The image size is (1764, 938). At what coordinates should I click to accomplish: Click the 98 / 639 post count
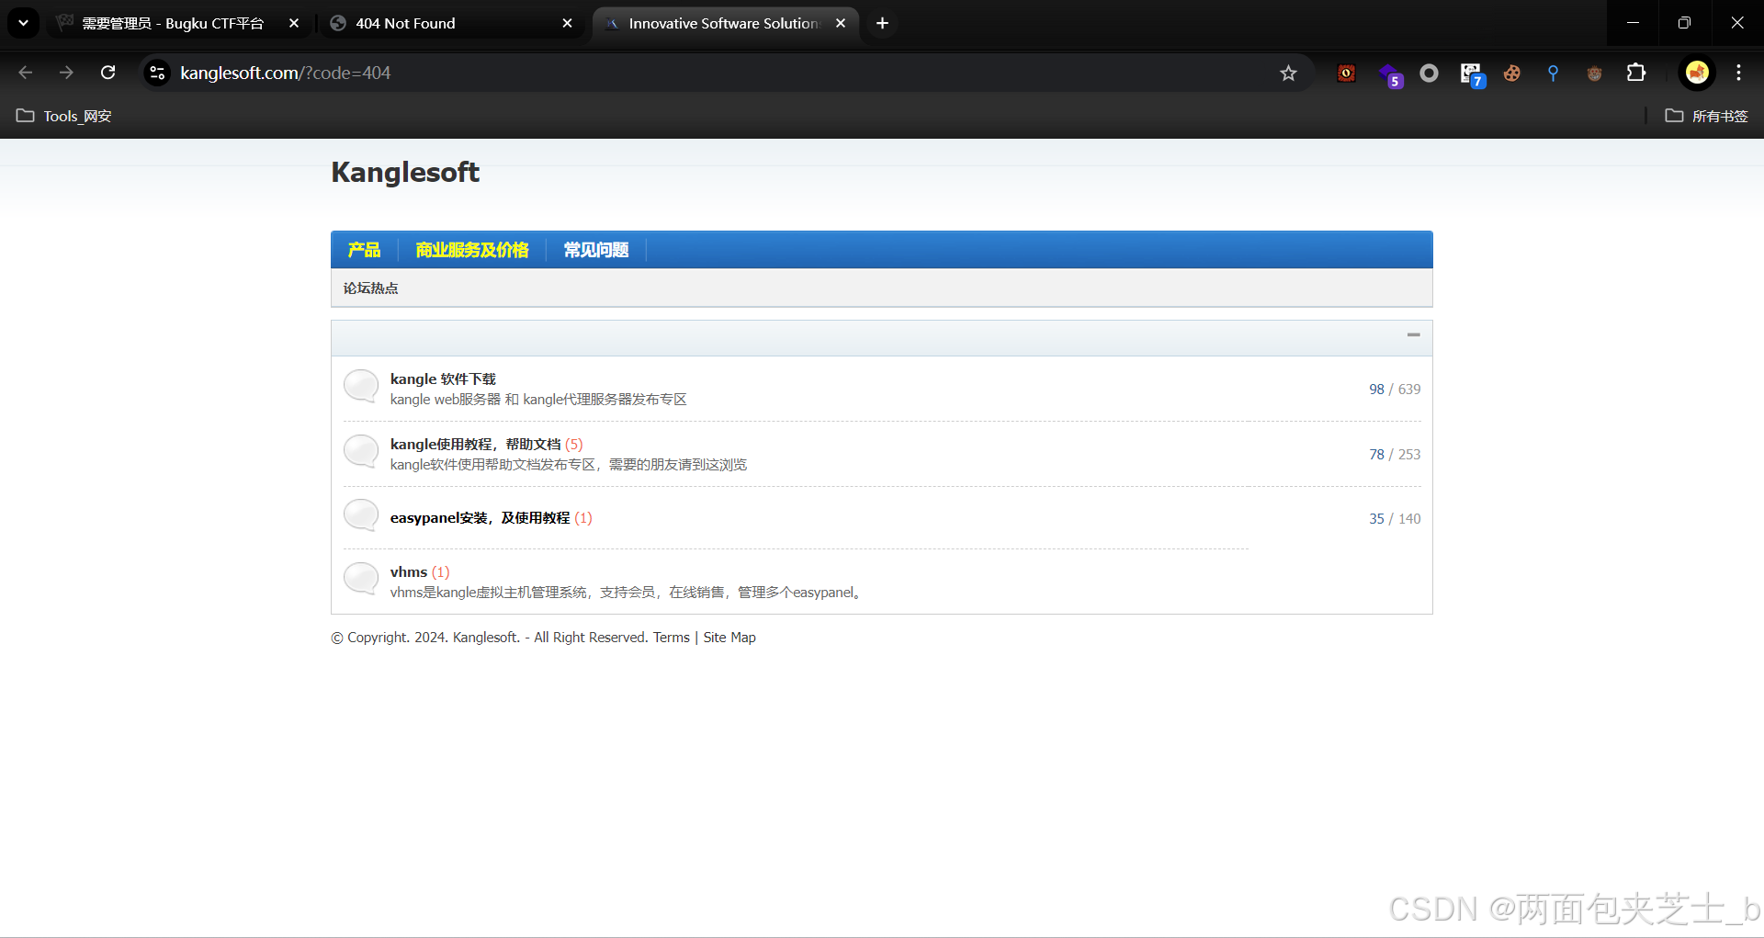pyautogui.click(x=1395, y=389)
